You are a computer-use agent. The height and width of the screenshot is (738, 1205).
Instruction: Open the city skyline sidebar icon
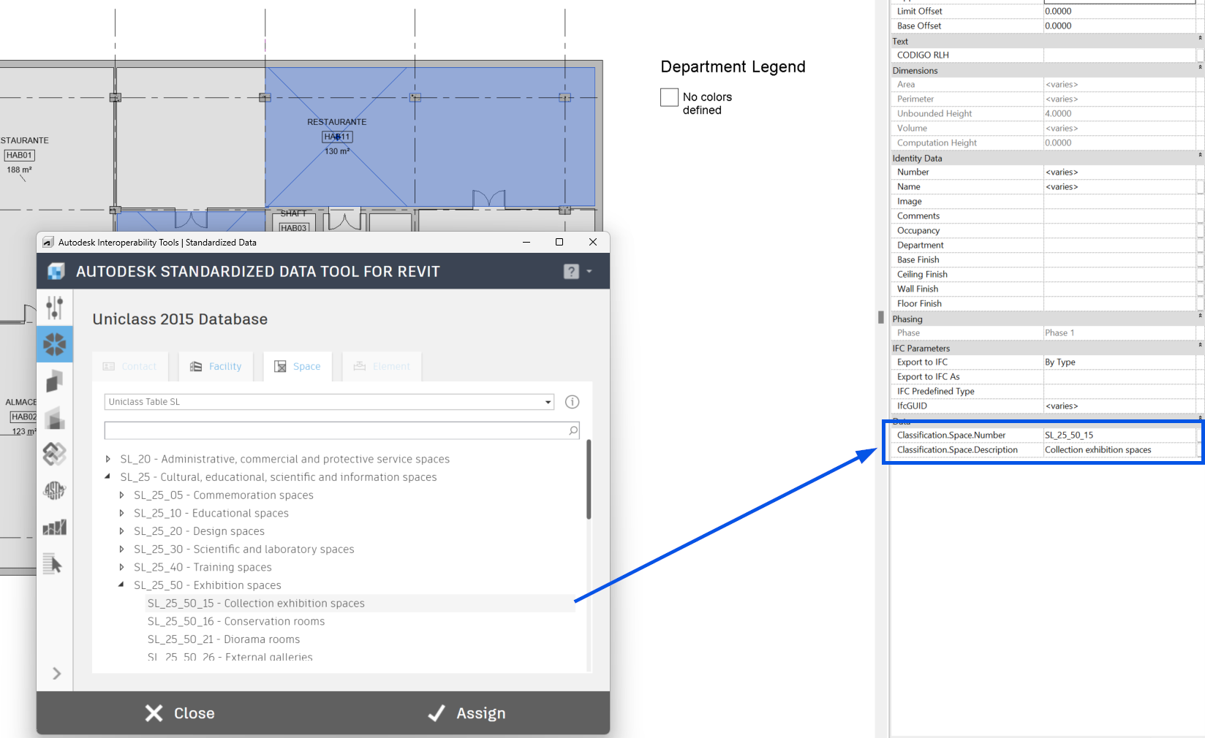tap(55, 527)
